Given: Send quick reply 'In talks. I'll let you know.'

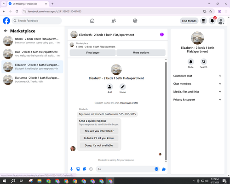Looking at the screenshot, I should [99, 138].
